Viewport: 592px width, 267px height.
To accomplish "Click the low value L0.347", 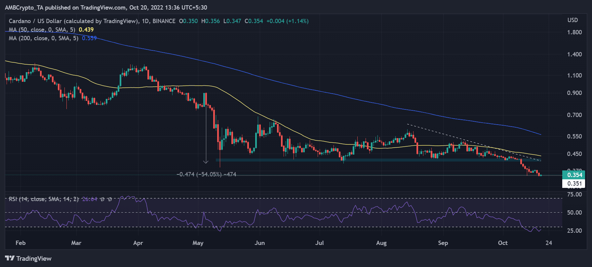I will click(232, 21).
